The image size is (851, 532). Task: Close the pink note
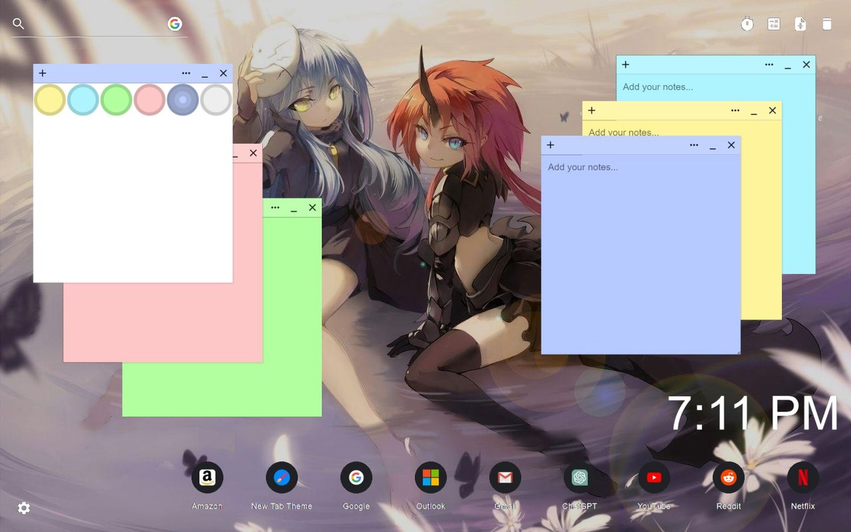[x=253, y=153]
